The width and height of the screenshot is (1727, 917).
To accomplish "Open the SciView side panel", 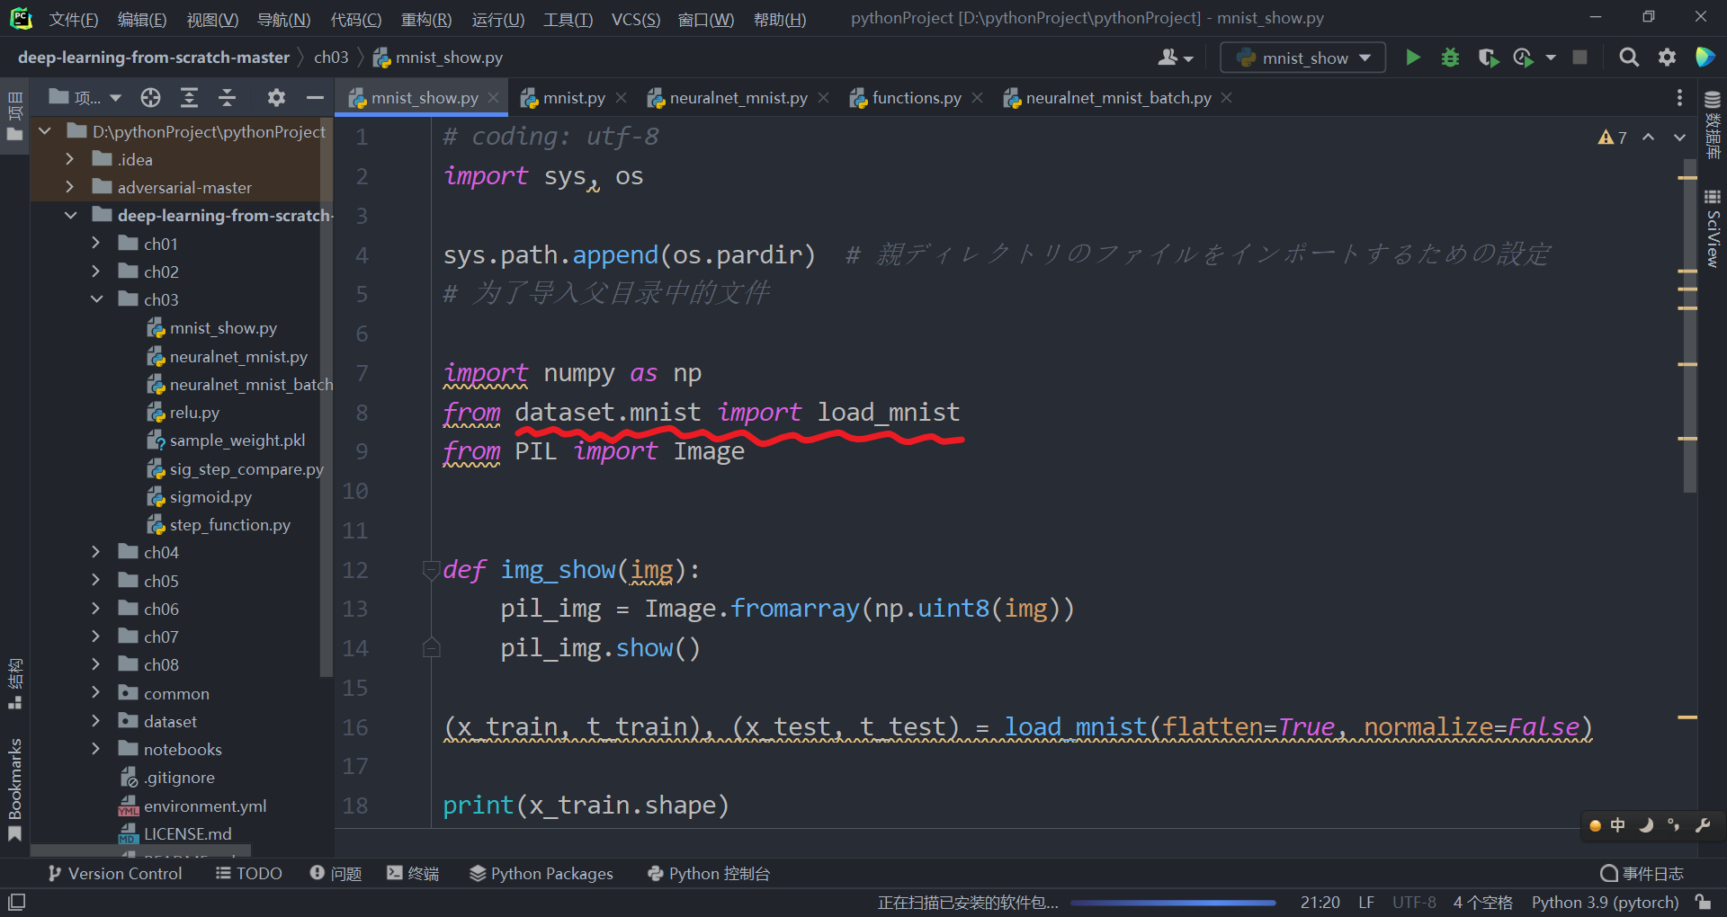I will 1713,229.
